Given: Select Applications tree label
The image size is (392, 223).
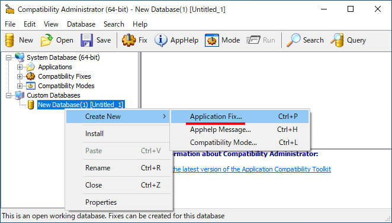Looking at the screenshot, I should [x=55, y=67].
